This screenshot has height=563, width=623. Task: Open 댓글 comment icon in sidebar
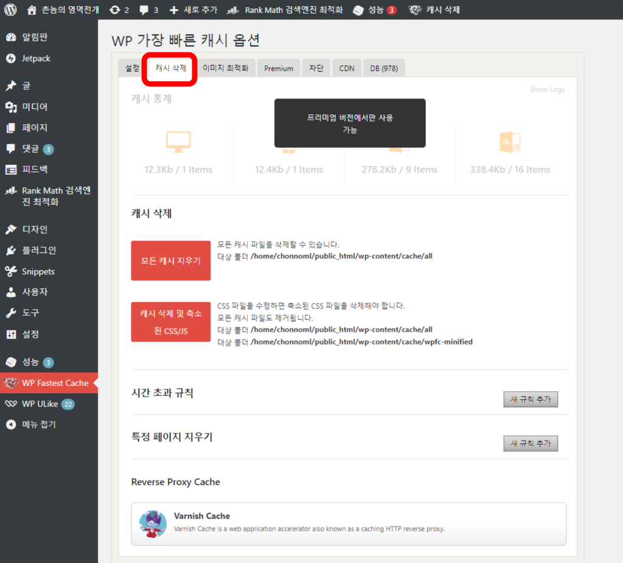tap(11, 149)
